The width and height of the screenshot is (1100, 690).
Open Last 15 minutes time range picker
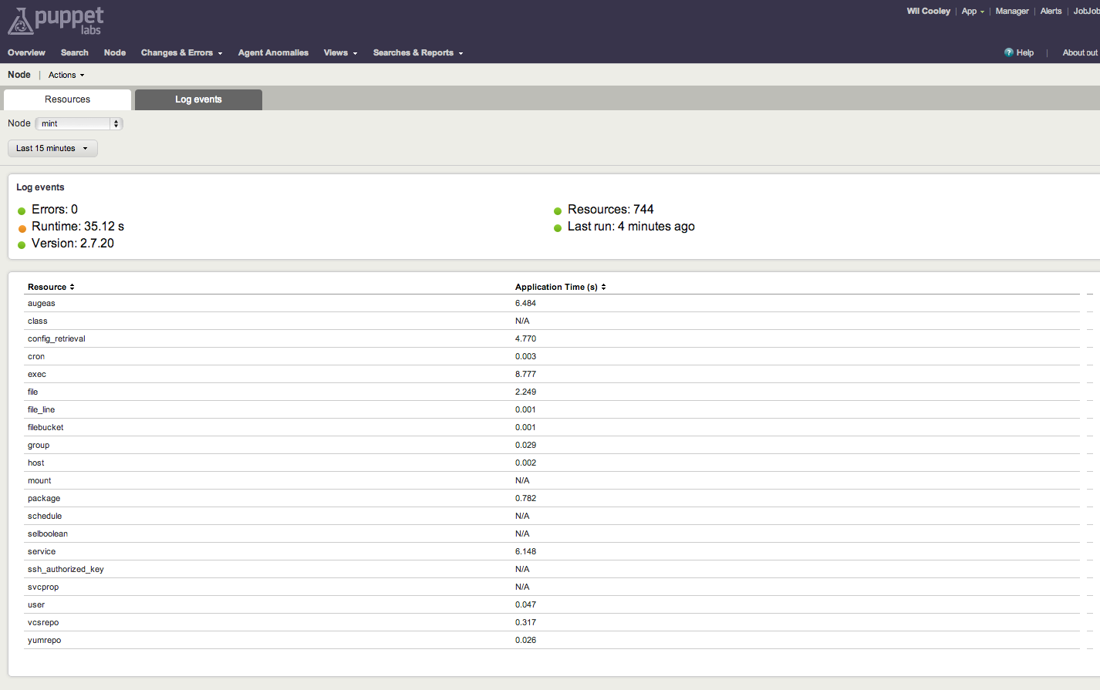pos(52,148)
